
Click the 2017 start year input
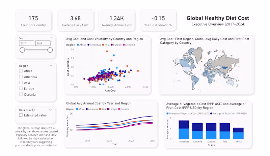coord(27,43)
